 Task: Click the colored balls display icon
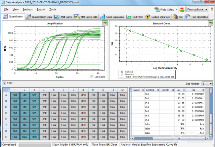point(182,9)
